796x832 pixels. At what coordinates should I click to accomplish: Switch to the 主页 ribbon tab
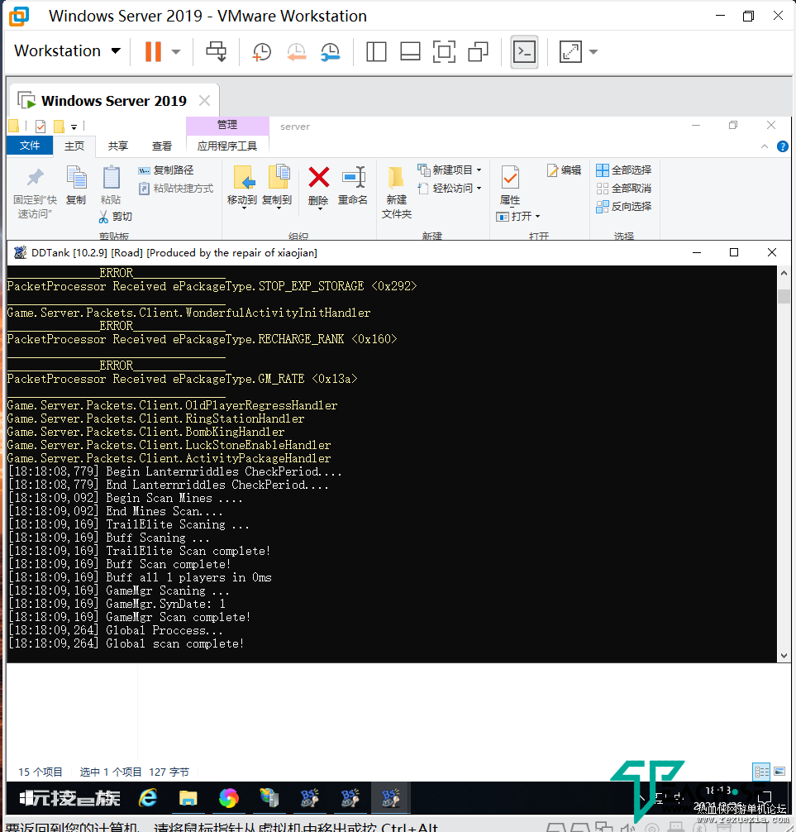point(74,146)
